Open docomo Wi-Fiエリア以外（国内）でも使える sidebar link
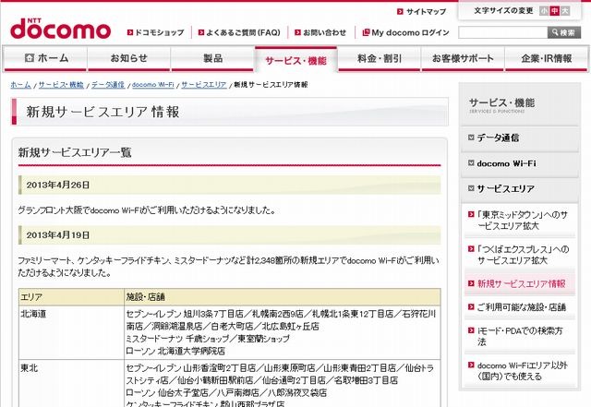This screenshot has height=407, width=591. (523, 371)
